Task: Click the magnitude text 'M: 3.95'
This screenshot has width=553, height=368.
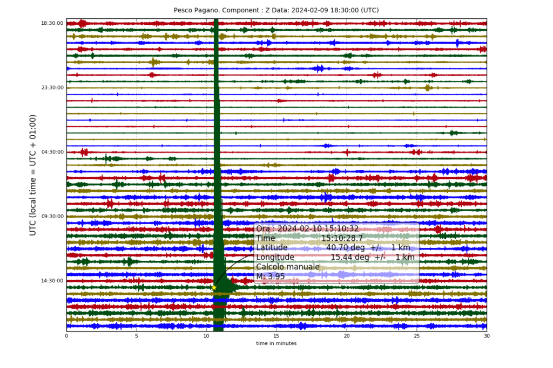Action: [x=270, y=276]
